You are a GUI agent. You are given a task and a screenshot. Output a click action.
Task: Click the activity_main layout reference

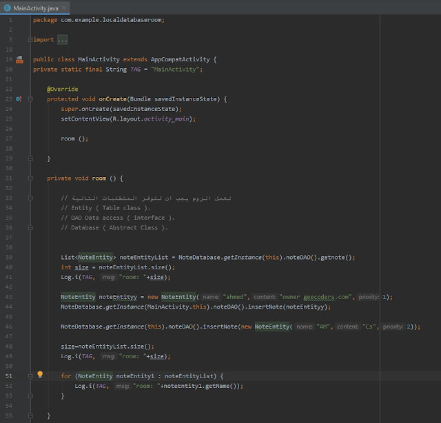(168, 119)
